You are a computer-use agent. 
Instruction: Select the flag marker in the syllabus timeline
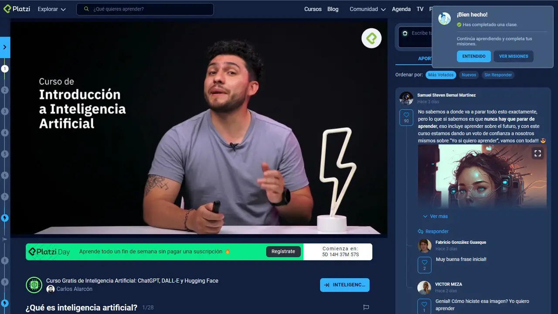pyautogui.click(x=5, y=239)
